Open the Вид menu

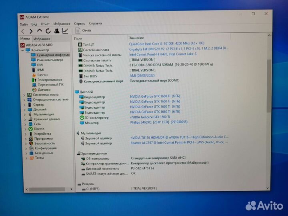tap(34, 24)
